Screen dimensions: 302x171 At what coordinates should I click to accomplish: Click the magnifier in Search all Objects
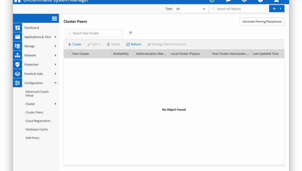213,9
